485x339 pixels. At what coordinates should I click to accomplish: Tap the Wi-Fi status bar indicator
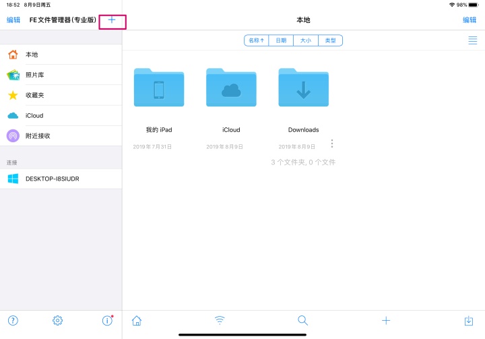point(452,5)
